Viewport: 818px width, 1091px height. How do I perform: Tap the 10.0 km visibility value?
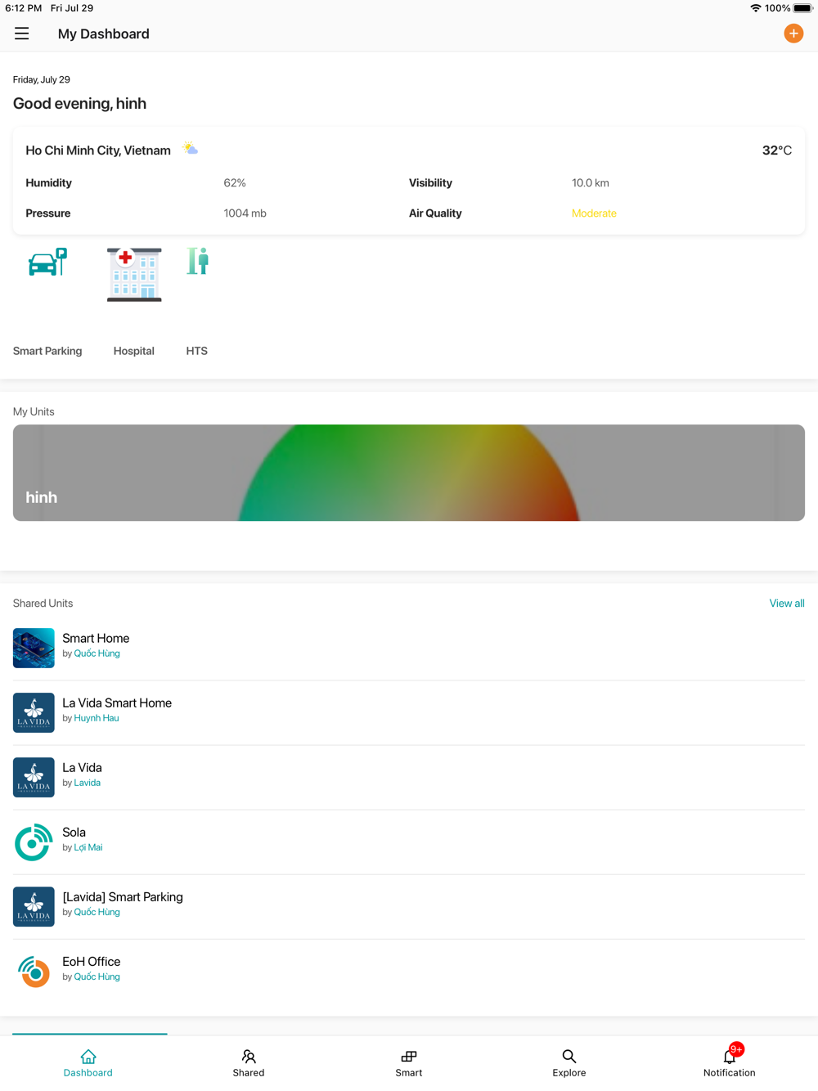coord(591,183)
